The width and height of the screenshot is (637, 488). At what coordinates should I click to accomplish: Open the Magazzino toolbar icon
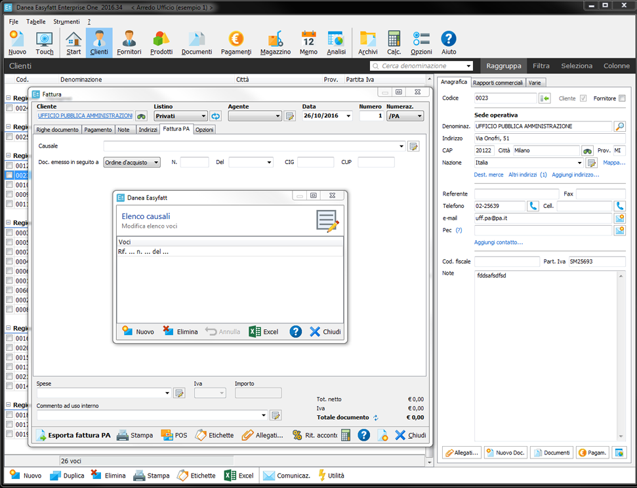pos(276,43)
